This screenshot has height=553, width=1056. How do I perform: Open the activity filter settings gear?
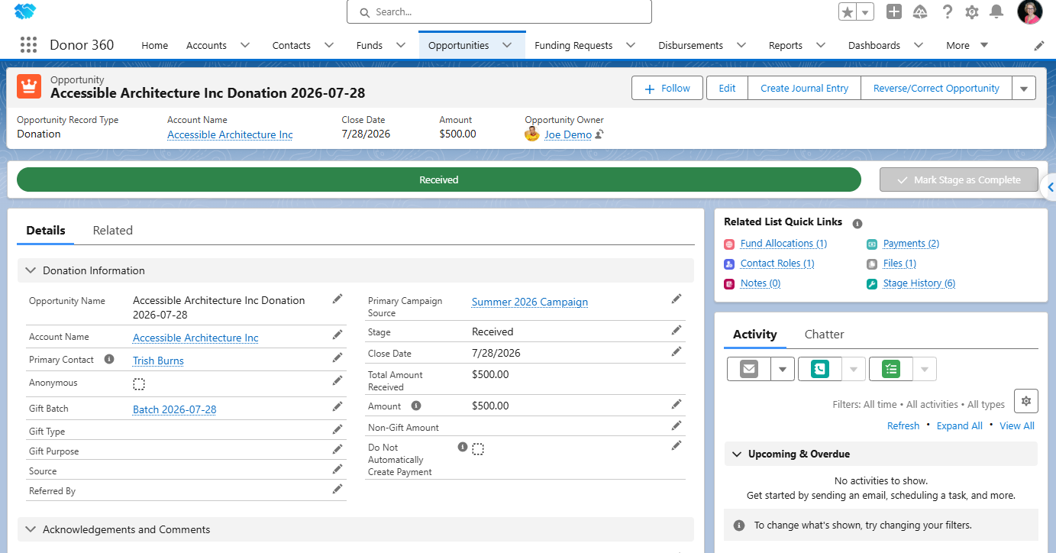[1026, 401]
